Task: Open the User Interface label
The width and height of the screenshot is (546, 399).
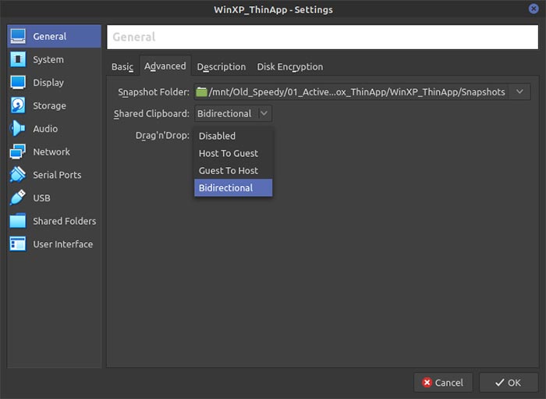Action: (62, 244)
